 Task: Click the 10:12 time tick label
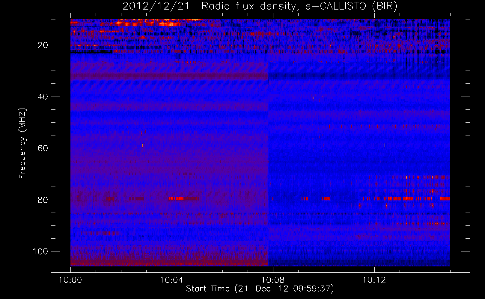tap(374, 280)
